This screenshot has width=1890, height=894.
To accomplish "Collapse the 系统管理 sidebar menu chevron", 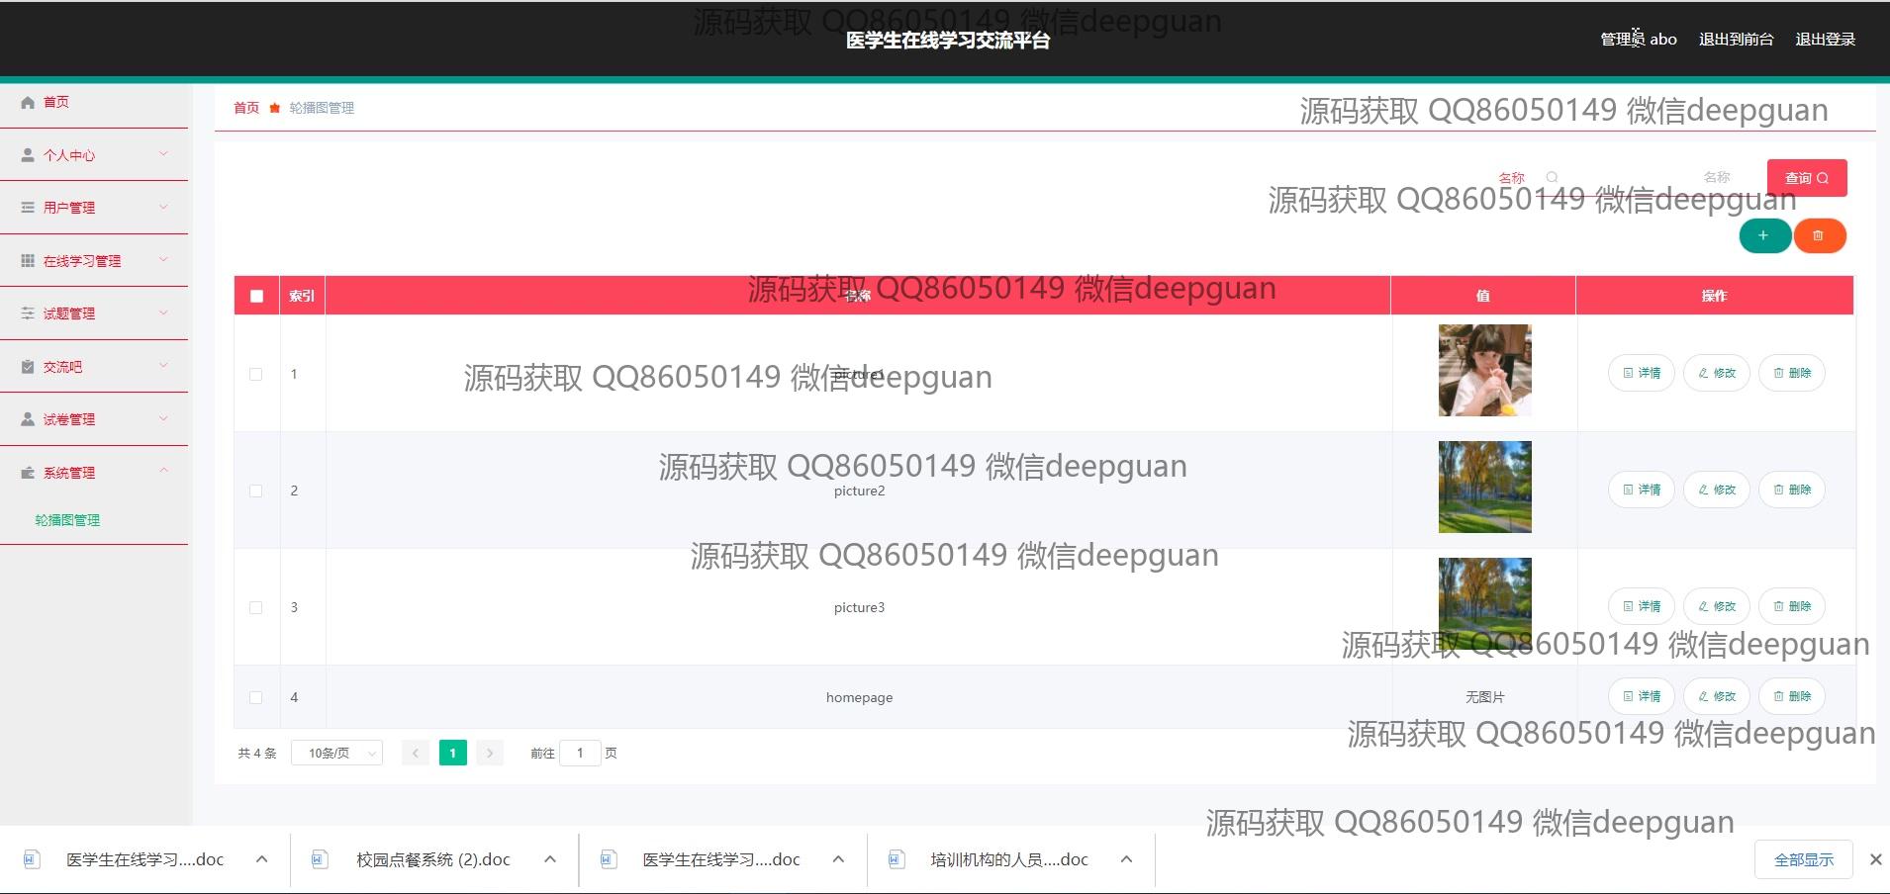I will [164, 471].
